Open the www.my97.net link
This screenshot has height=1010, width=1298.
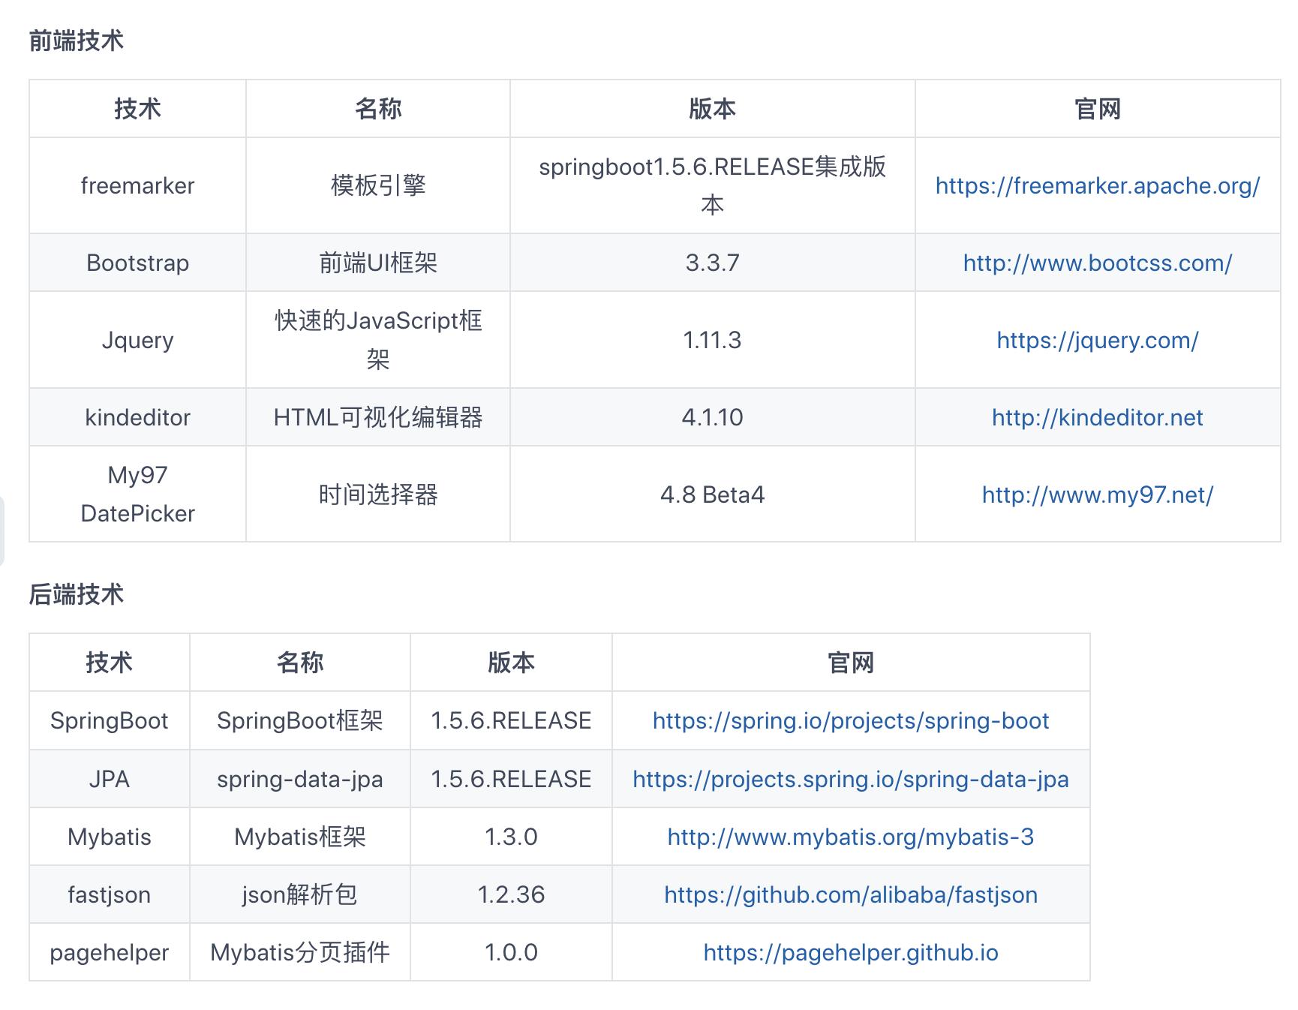tap(1098, 494)
